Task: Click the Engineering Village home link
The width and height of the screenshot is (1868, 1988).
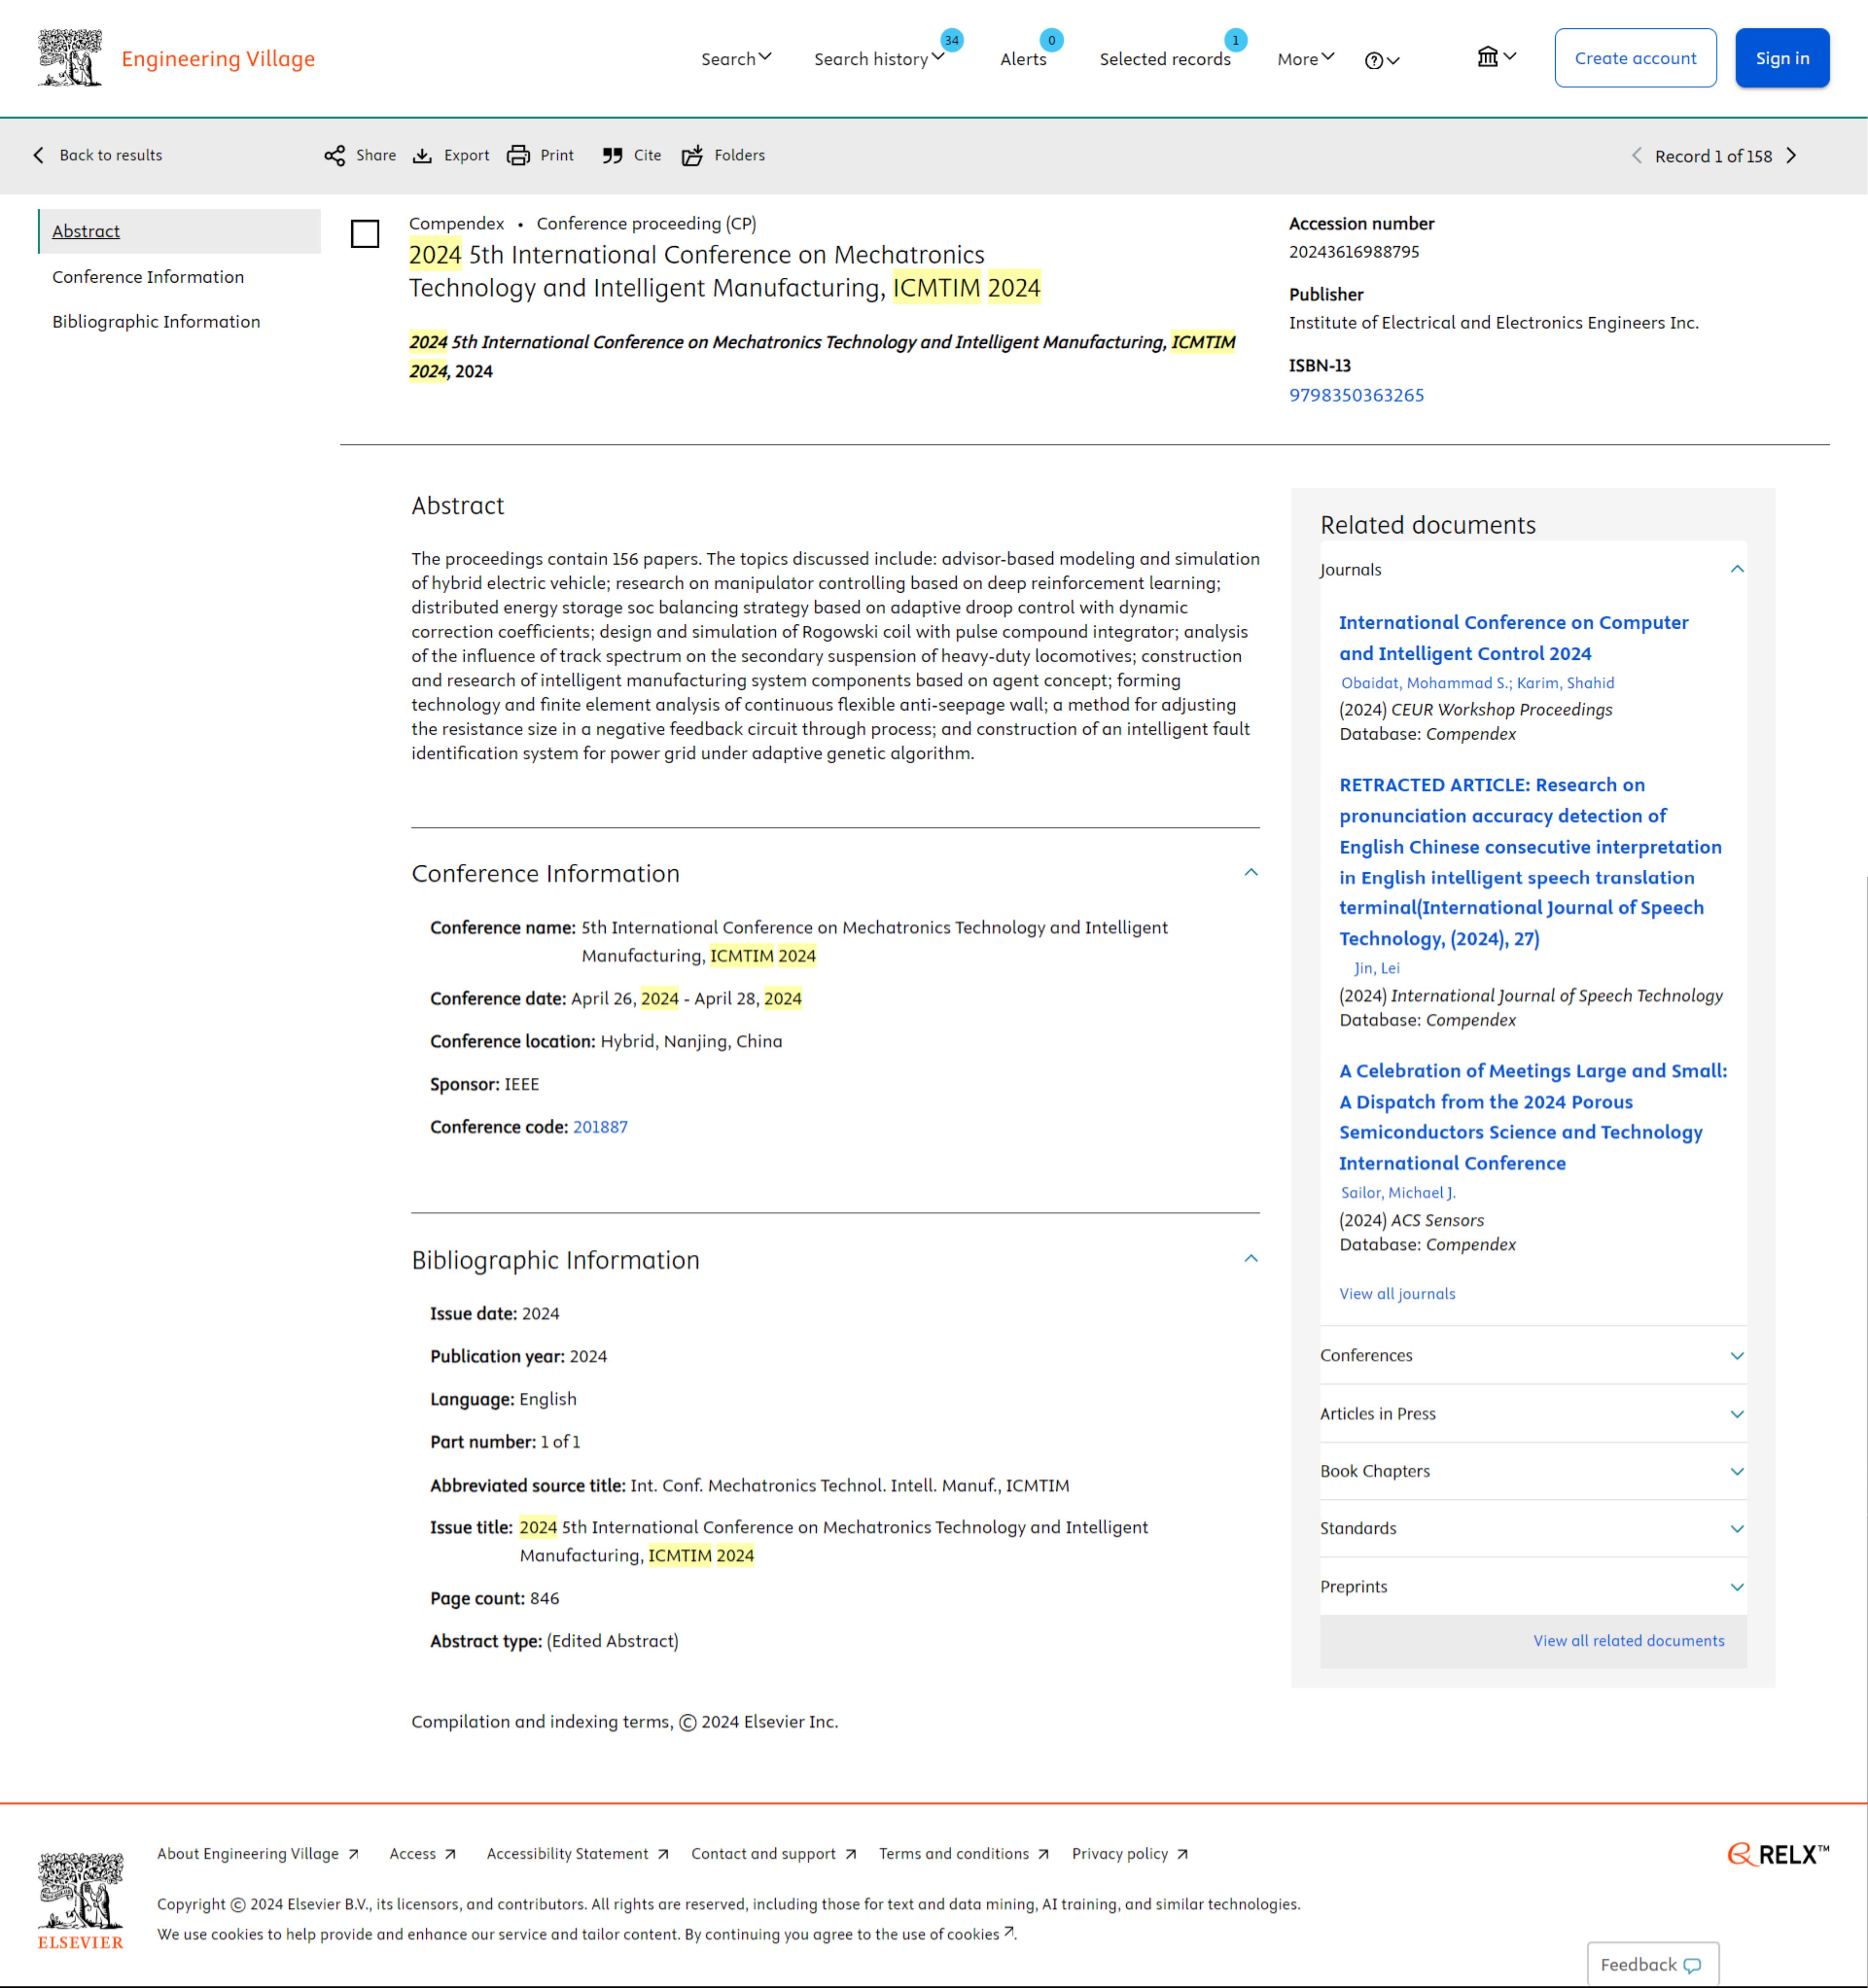Action: click(218, 59)
